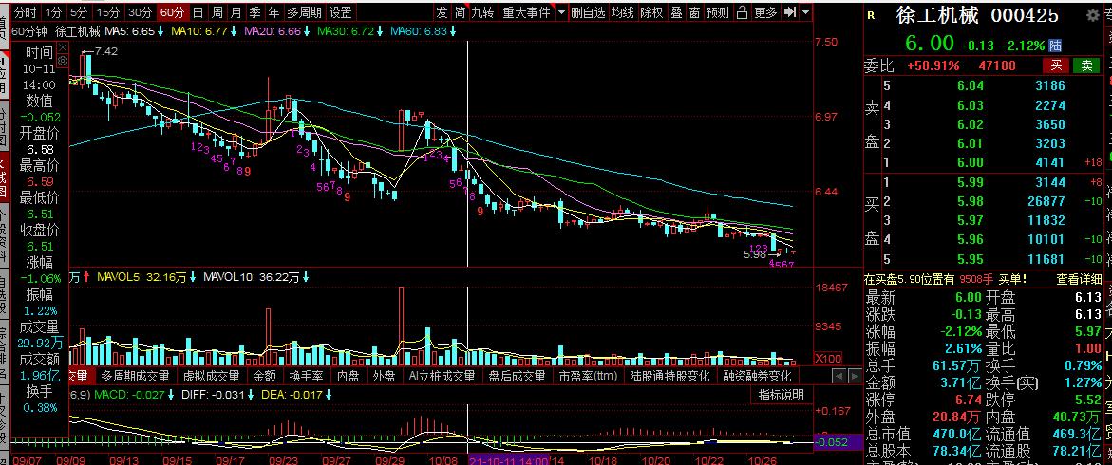Switch to 日 daily chart
The height and width of the screenshot is (465, 1112).
(198, 12)
